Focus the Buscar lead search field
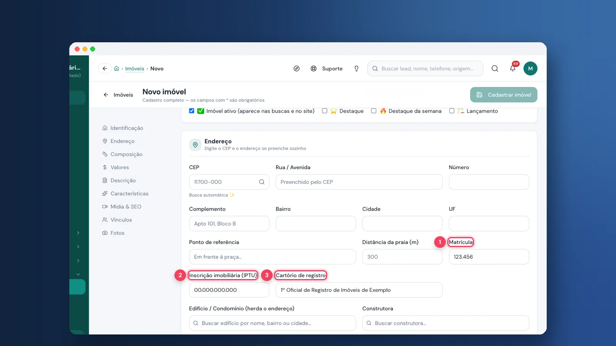The height and width of the screenshot is (346, 616). [425, 68]
